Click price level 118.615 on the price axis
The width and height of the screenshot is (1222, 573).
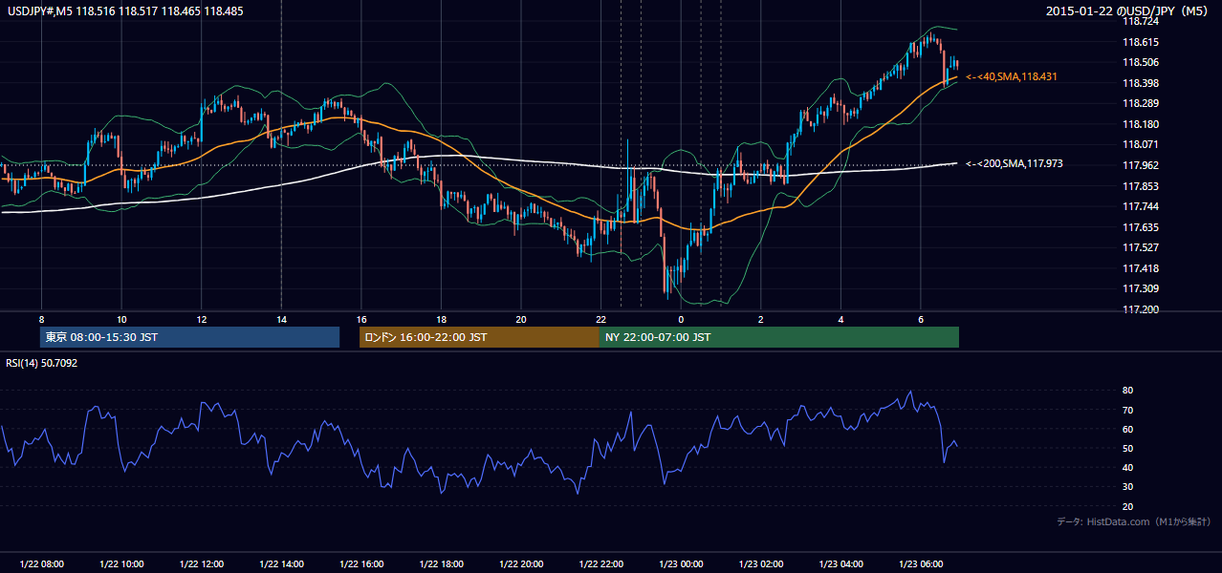click(1140, 42)
